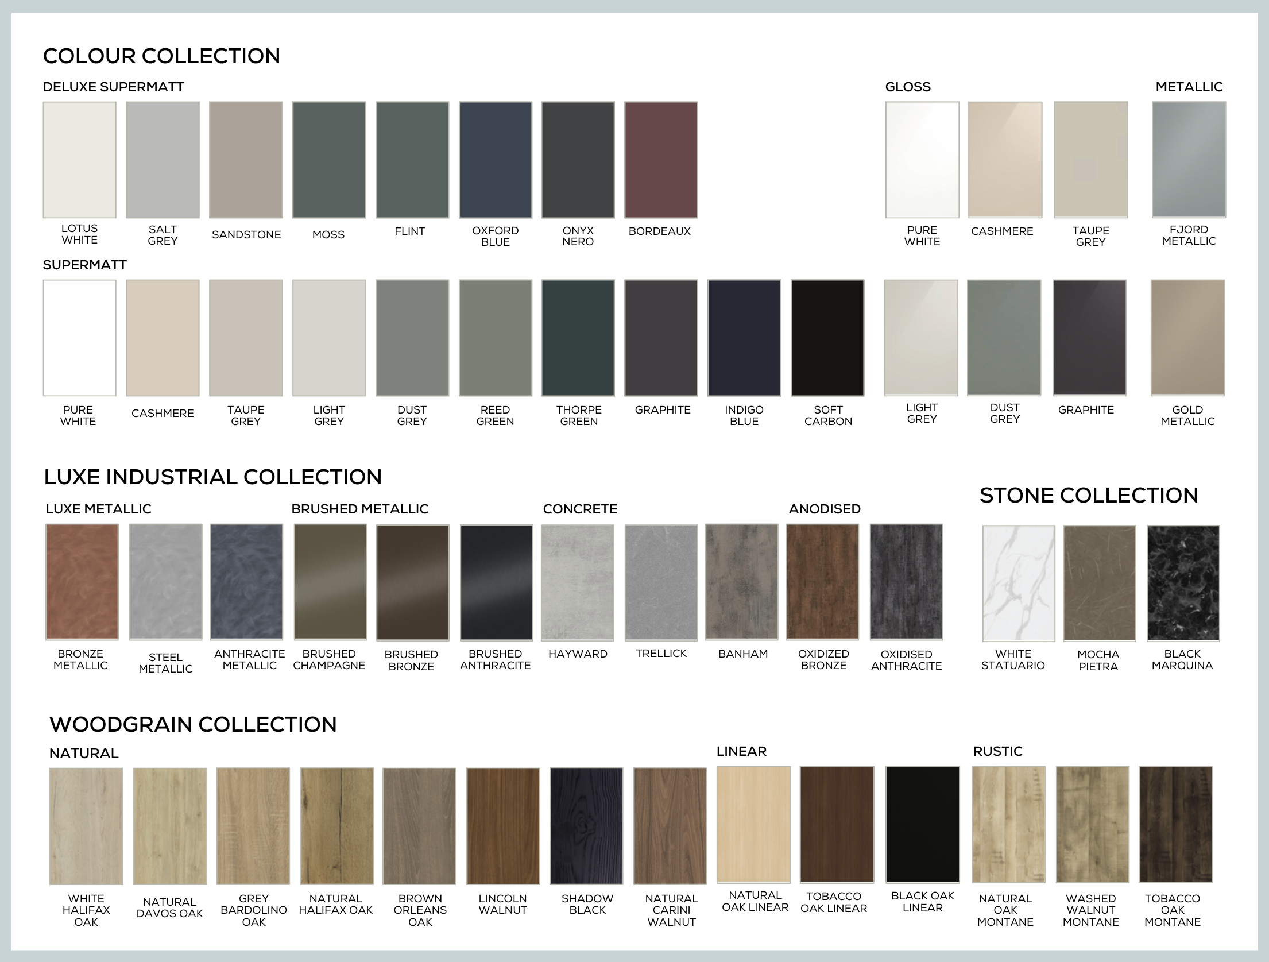Click the Shadow Black woodgrain sample
The image size is (1269, 962).
pyautogui.click(x=586, y=825)
